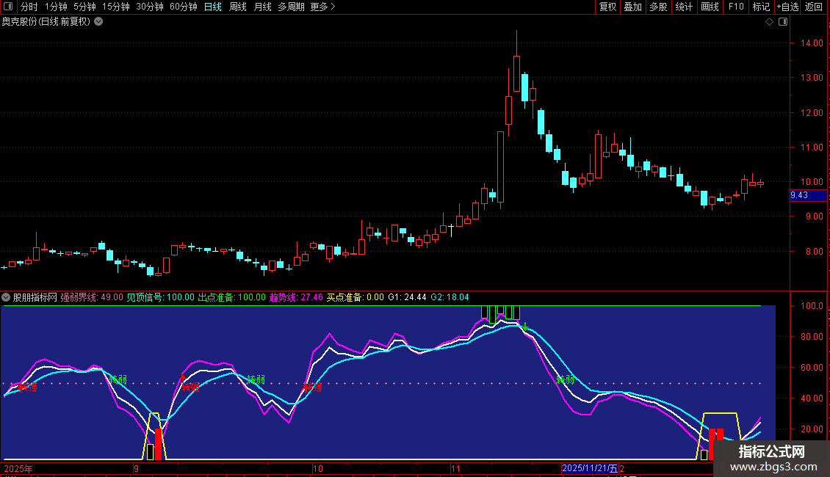Click the 2025/11/21 date marker
The height and width of the screenshot is (477, 830).
pos(590,468)
